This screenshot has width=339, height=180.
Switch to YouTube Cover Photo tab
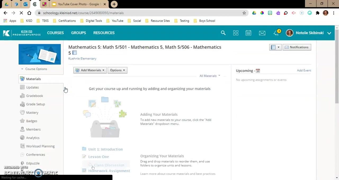click(x=79, y=4)
